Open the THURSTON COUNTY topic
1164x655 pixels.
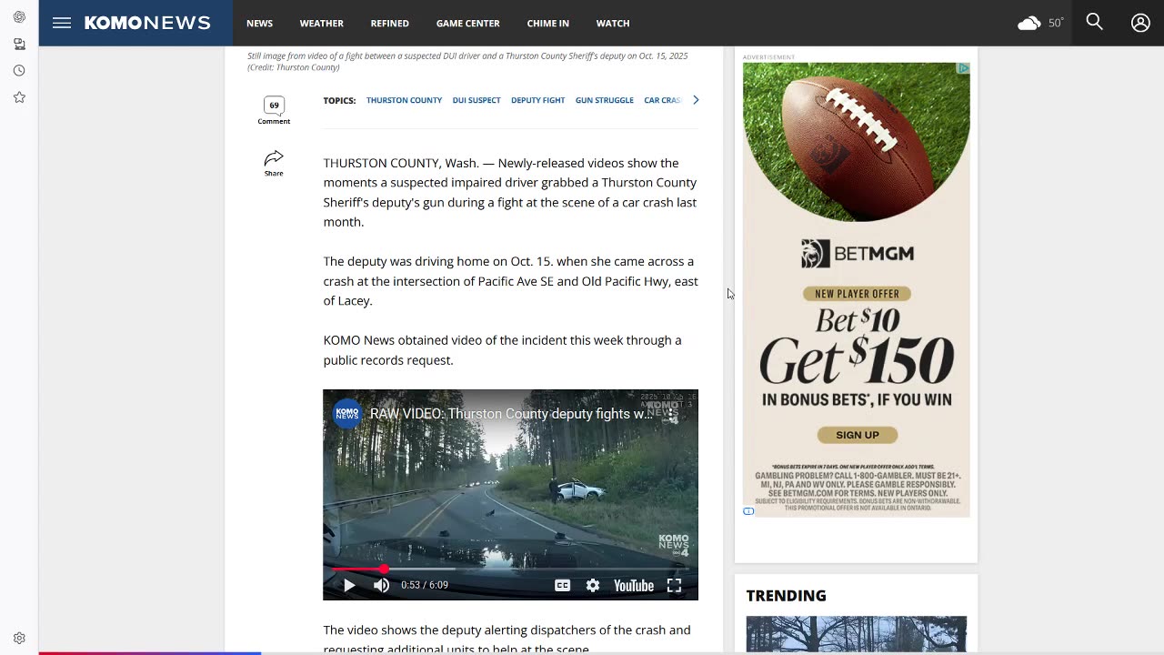point(404,100)
